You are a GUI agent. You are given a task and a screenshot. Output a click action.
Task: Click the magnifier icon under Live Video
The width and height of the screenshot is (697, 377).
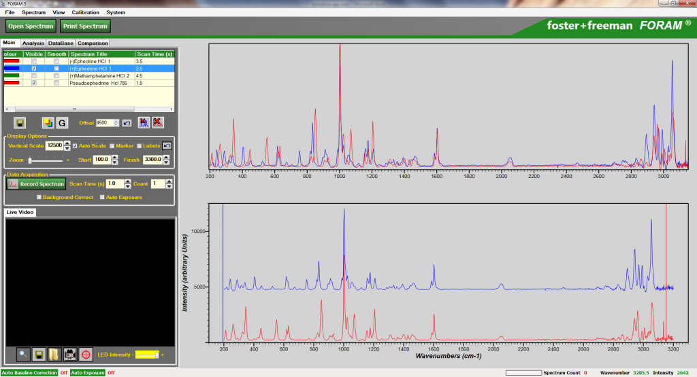pos(23,355)
